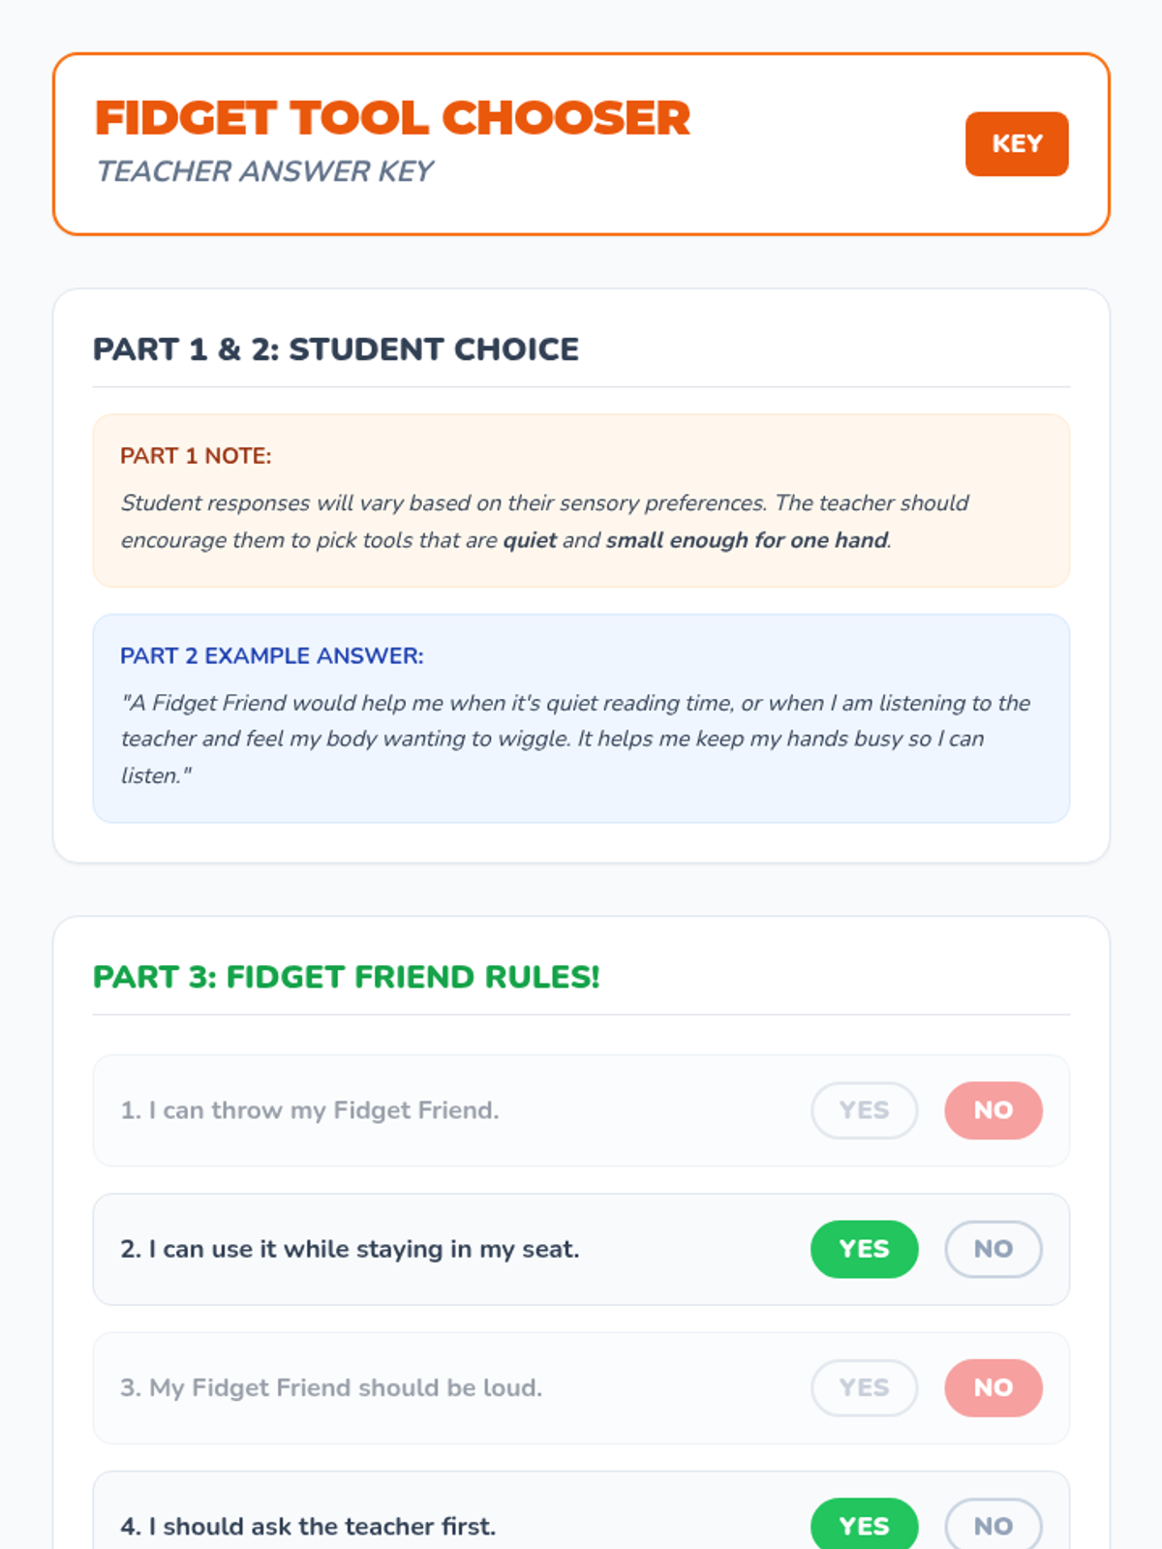The image size is (1162, 1549).
Task: Click the Part 1 Note label
Action: (196, 456)
